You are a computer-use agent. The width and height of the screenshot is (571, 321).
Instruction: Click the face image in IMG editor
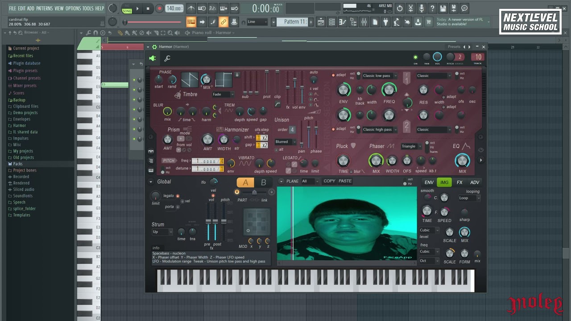coord(347,223)
